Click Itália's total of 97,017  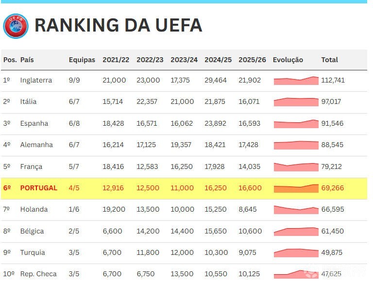coord(332,101)
